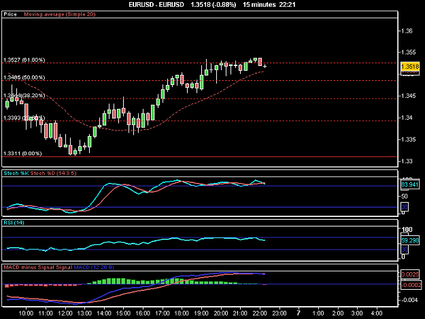Click the 4:00 time axis label
The image size is (425, 319).
tap(377, 314)
